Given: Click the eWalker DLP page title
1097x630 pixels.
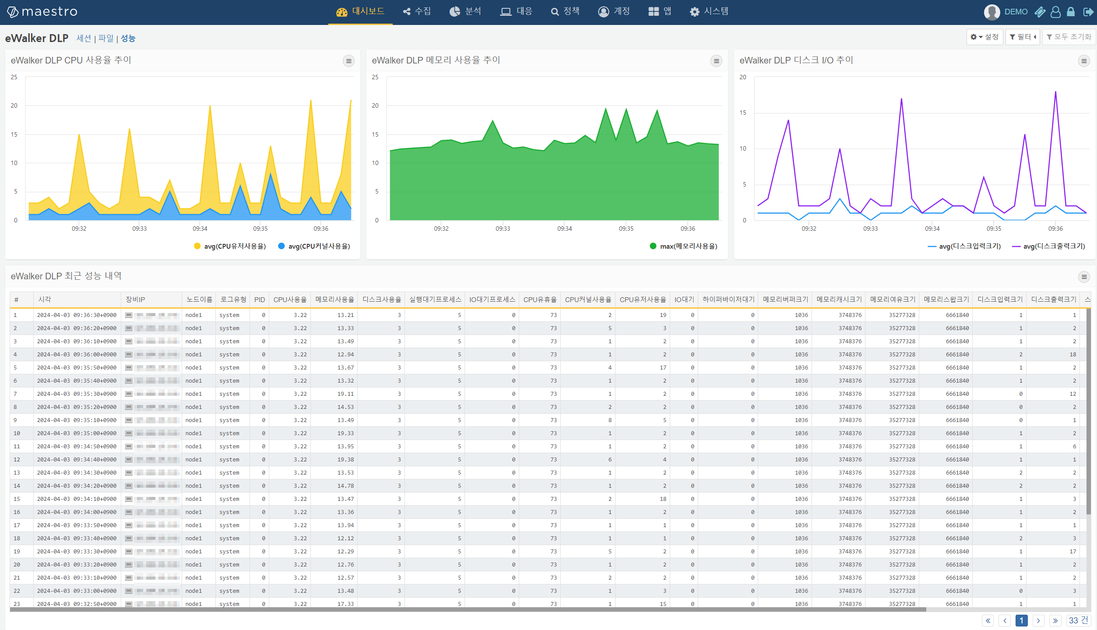Looking at the screenshot, I should coord(37,39).
